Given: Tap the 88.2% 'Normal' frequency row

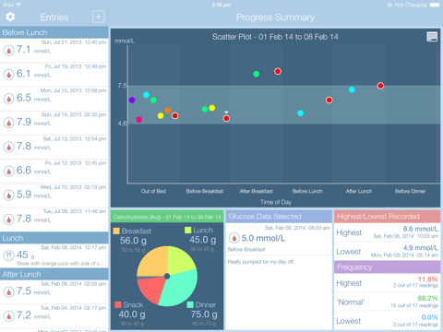Looking at the screenshot, I should tap(388, 302).
